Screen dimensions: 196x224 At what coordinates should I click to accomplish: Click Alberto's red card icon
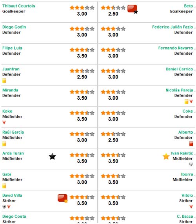tap(191, 144)
